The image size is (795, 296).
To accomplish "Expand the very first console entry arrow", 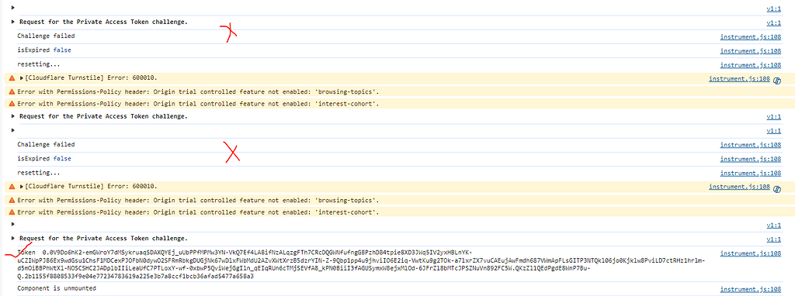I will tap(12, 8).
